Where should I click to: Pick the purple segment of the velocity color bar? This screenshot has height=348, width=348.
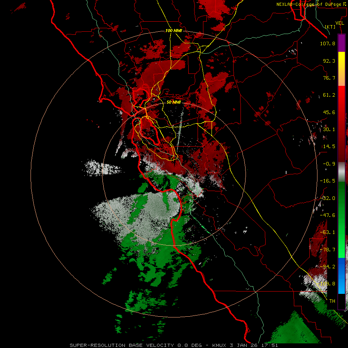[341, 43]
